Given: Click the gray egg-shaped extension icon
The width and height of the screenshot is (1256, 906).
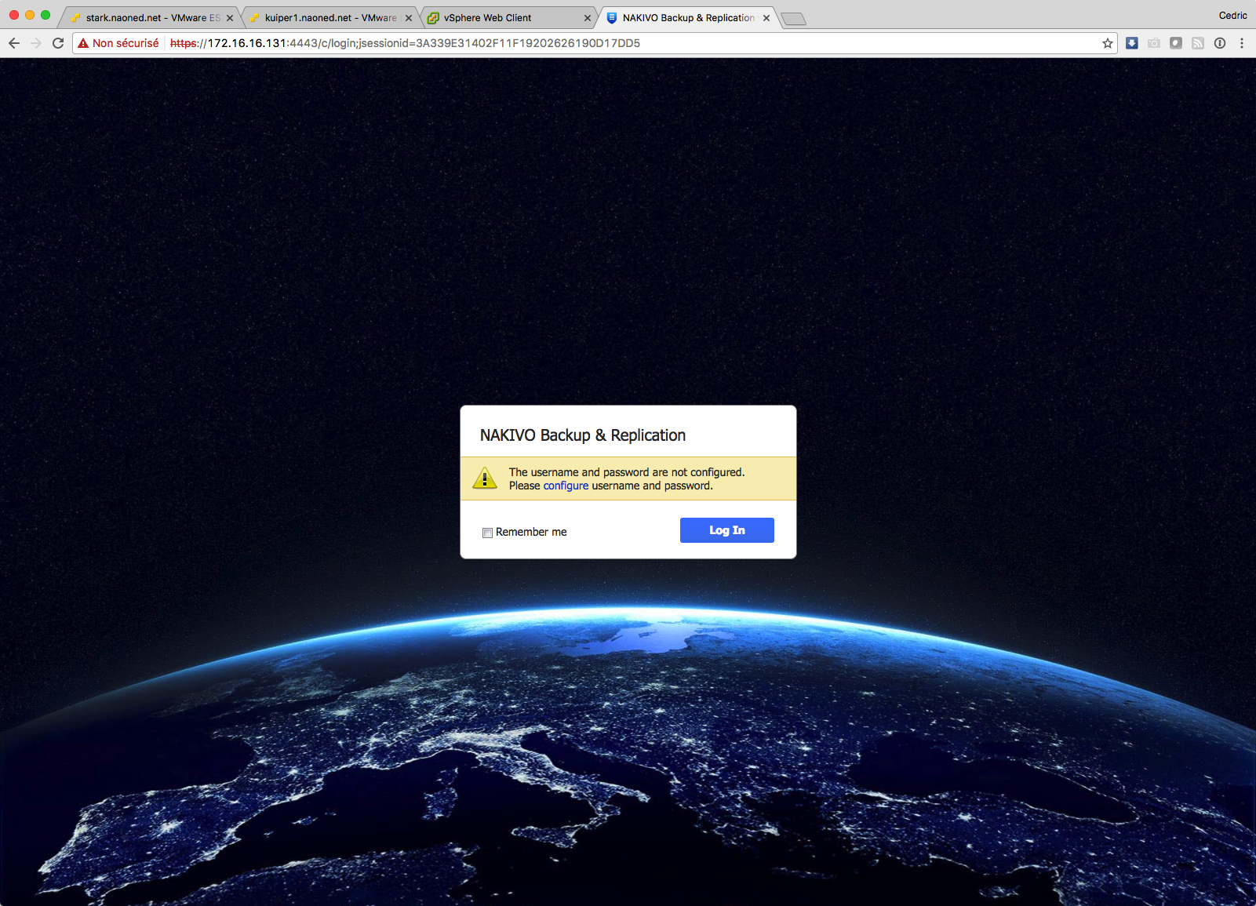Looking at the screenshot, I should coord(1175,43).
